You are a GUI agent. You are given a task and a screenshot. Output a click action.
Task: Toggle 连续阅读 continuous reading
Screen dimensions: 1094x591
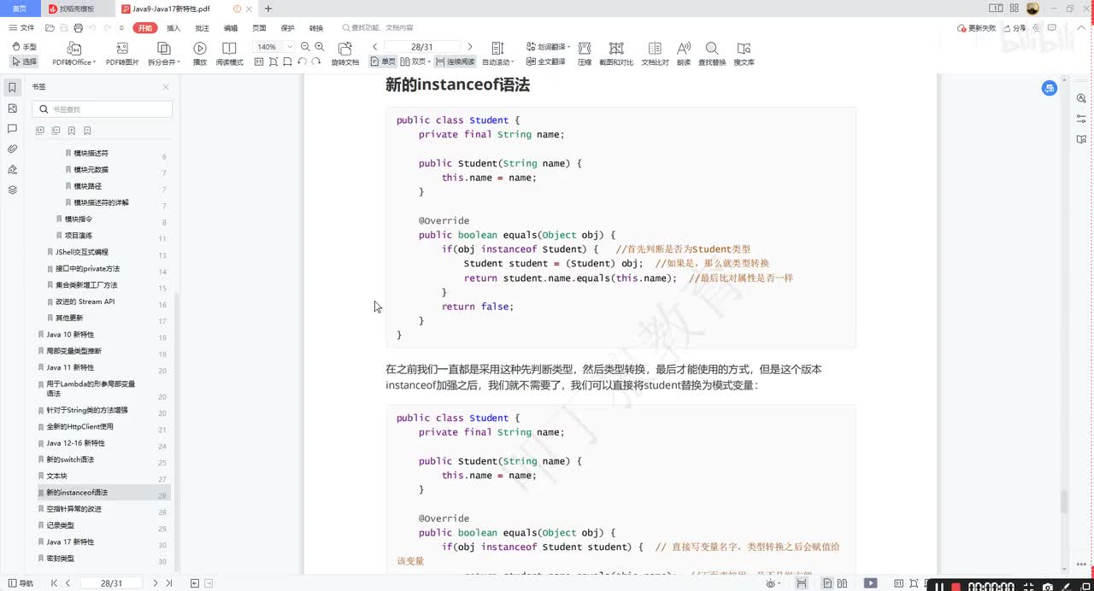[x=455, y=61]
